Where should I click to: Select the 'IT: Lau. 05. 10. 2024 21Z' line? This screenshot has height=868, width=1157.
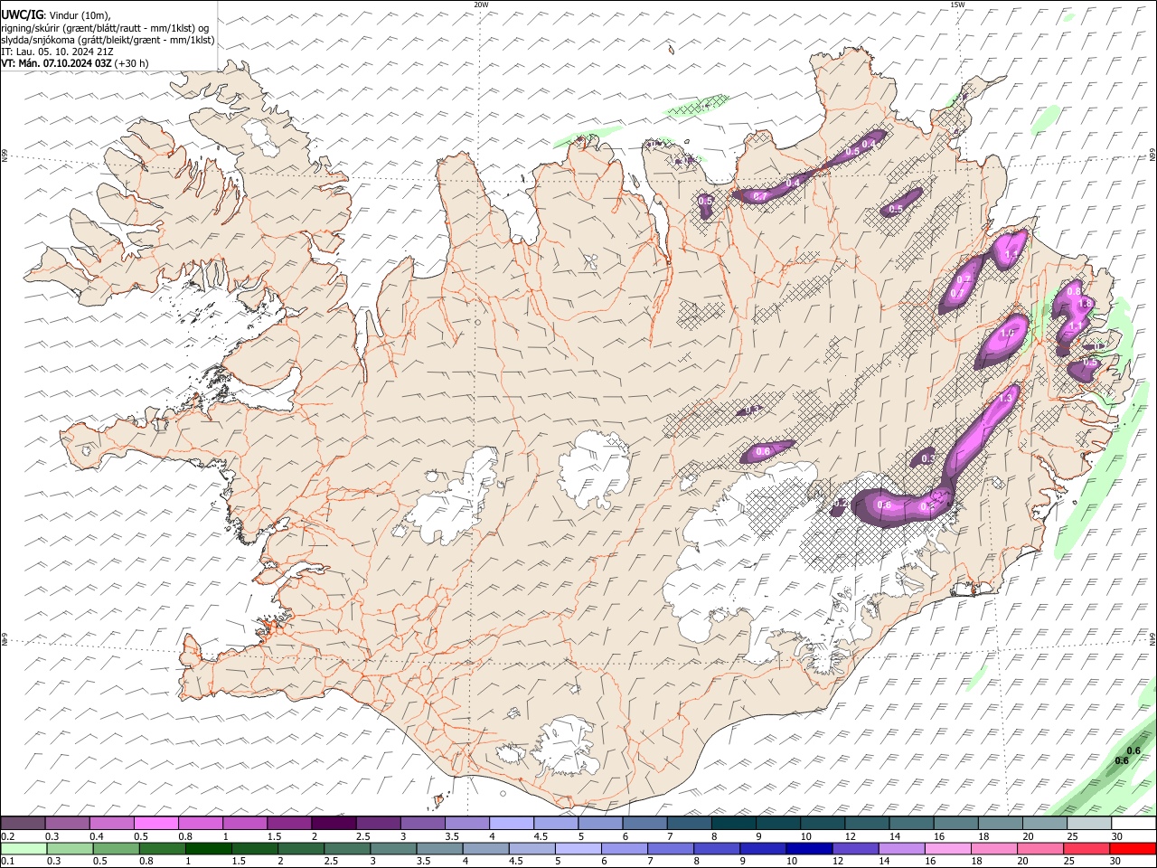point(57,52)
